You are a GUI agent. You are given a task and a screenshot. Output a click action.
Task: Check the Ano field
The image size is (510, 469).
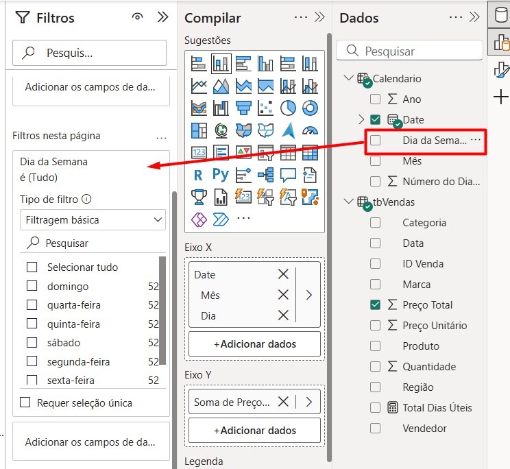[375, 99]
